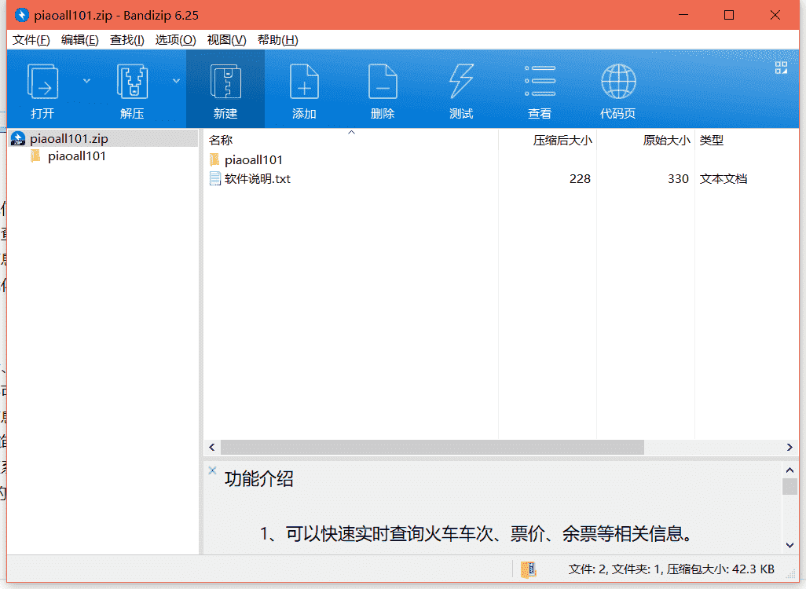This screenshot has width=806, height=589.
Task: Sort by the 压缩后大小 column header
Action: [562, 140]
